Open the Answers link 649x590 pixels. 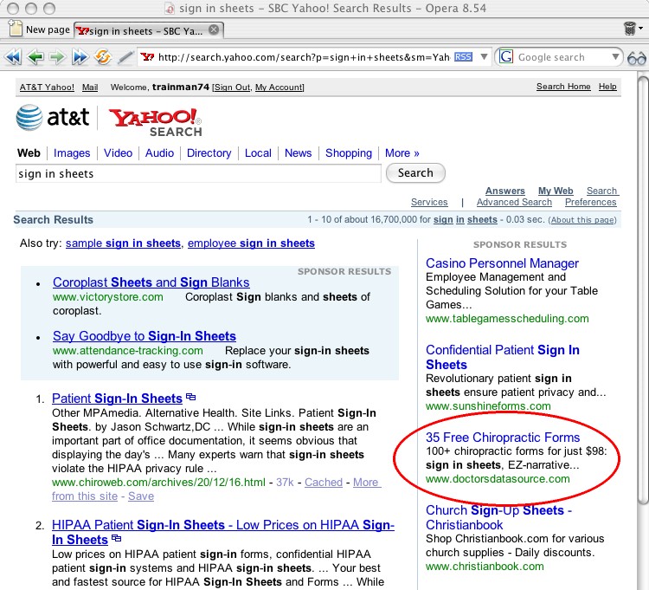coord(505,191)
